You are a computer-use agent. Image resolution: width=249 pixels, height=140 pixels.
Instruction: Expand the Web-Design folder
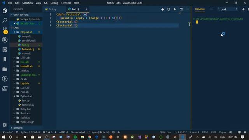pos(14,122)
